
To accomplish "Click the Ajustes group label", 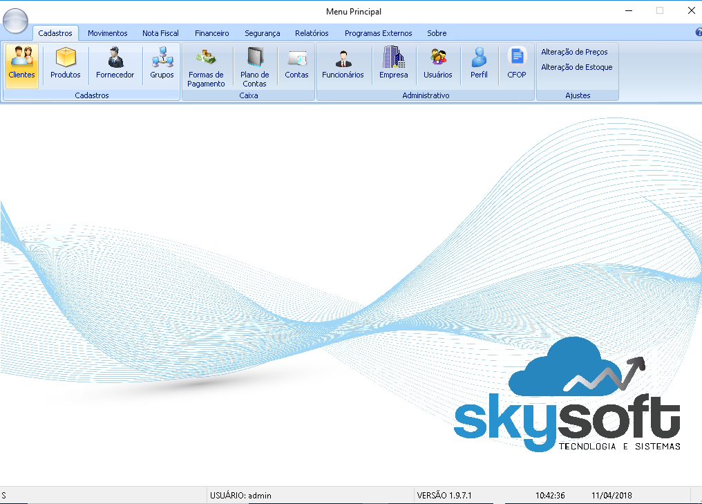I will (x=578, y=95).
